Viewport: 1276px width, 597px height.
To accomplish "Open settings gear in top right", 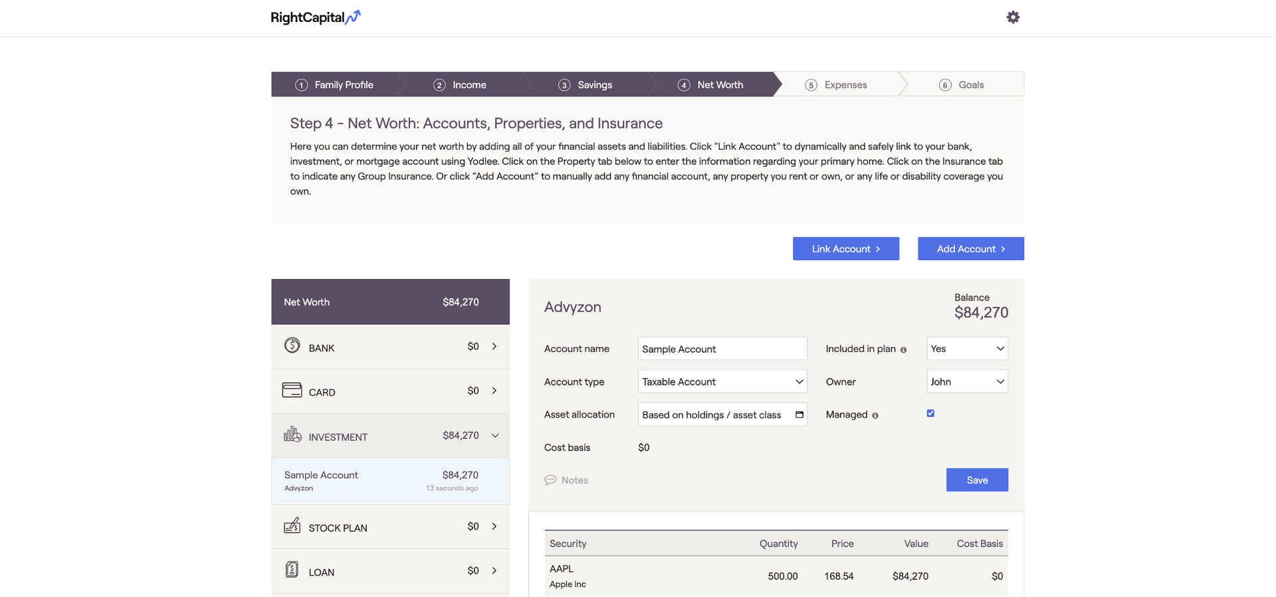I will coord(1012,17).
